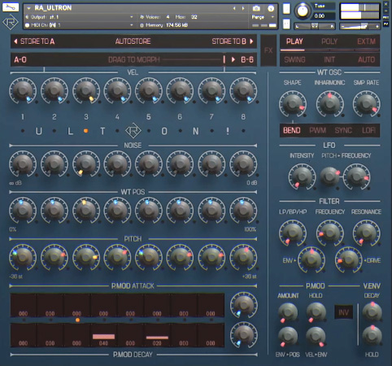Click the filter LP/BP/HP knob
The height and width of the screenshot is (366, 392).
click(293, 233)
